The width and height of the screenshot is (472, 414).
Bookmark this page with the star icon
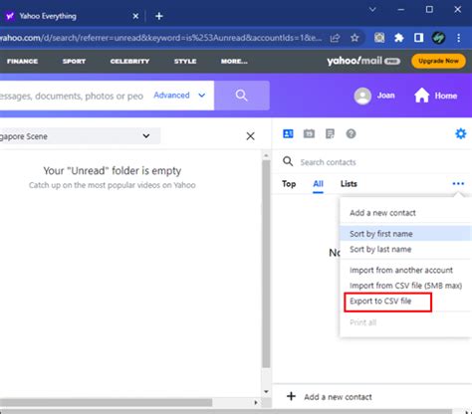point(354,38)
